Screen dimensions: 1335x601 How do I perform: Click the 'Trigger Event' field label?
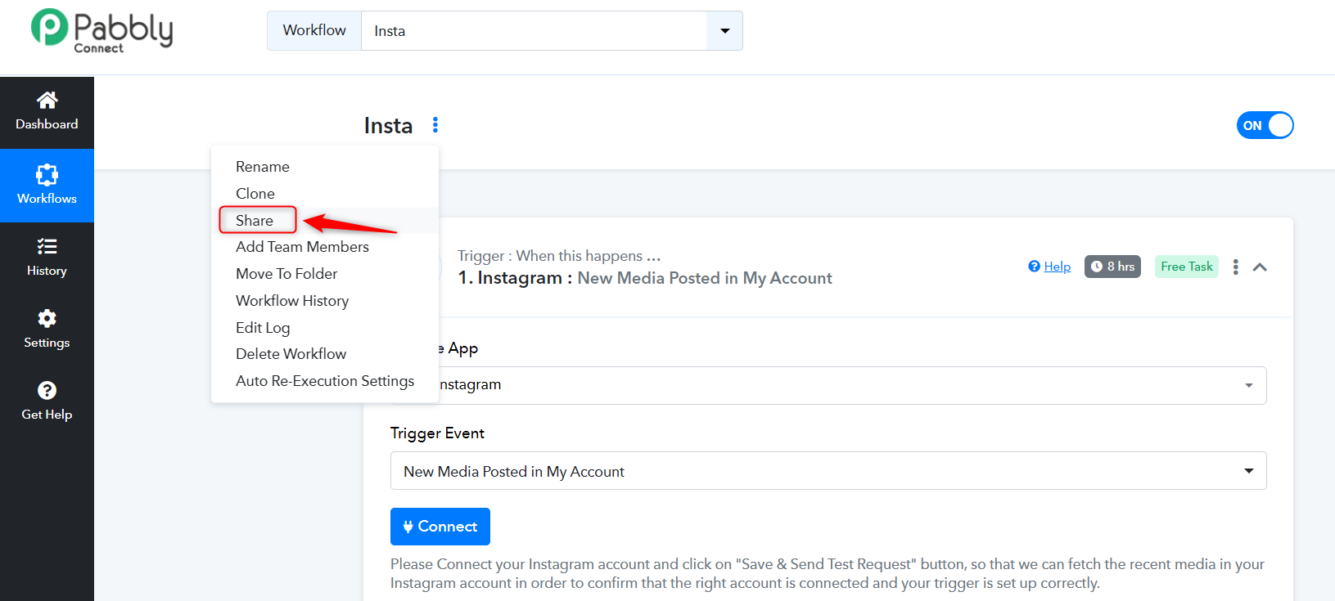click(x=437, y=433)
